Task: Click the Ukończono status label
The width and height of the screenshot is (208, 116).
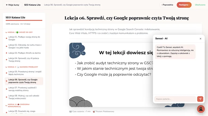Action: coord(200,5)
